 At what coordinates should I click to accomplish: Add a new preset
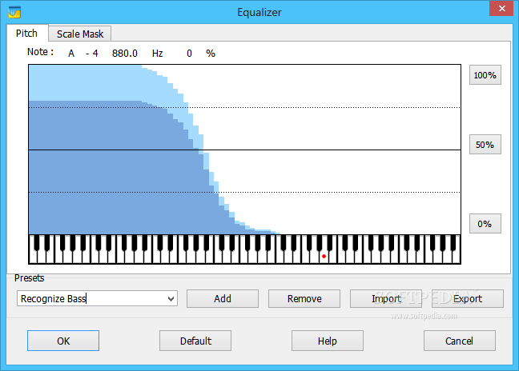223,299
